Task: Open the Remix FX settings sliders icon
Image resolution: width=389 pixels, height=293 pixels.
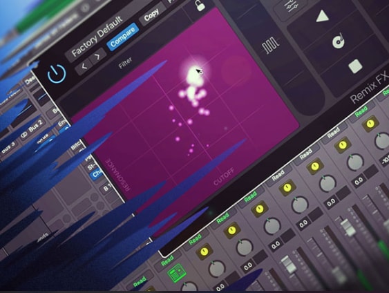Action: (x=290, y=6)
